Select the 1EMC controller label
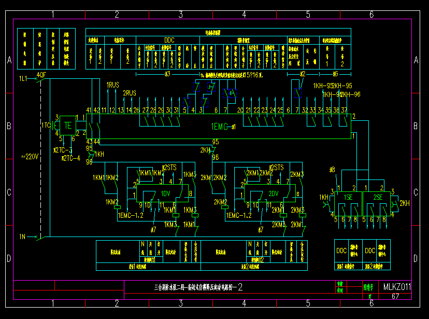The height and width of the screenshot is (319, 429). coord(219,127)
